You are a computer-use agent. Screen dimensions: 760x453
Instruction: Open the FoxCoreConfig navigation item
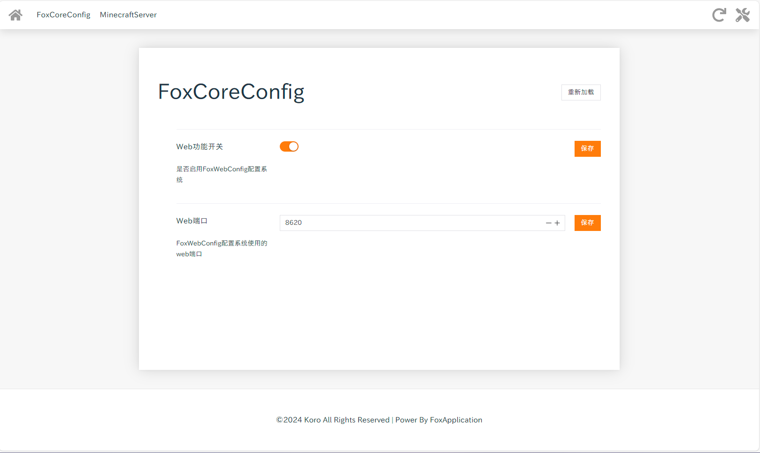click(63, 15)
